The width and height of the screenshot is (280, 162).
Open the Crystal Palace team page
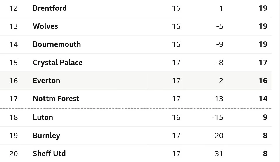click(57, 63)
